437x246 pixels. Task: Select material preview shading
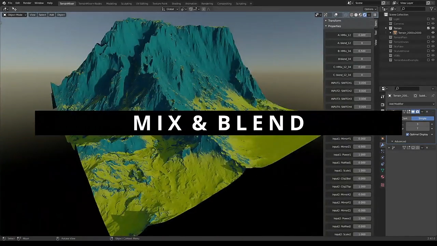point(360,15)
